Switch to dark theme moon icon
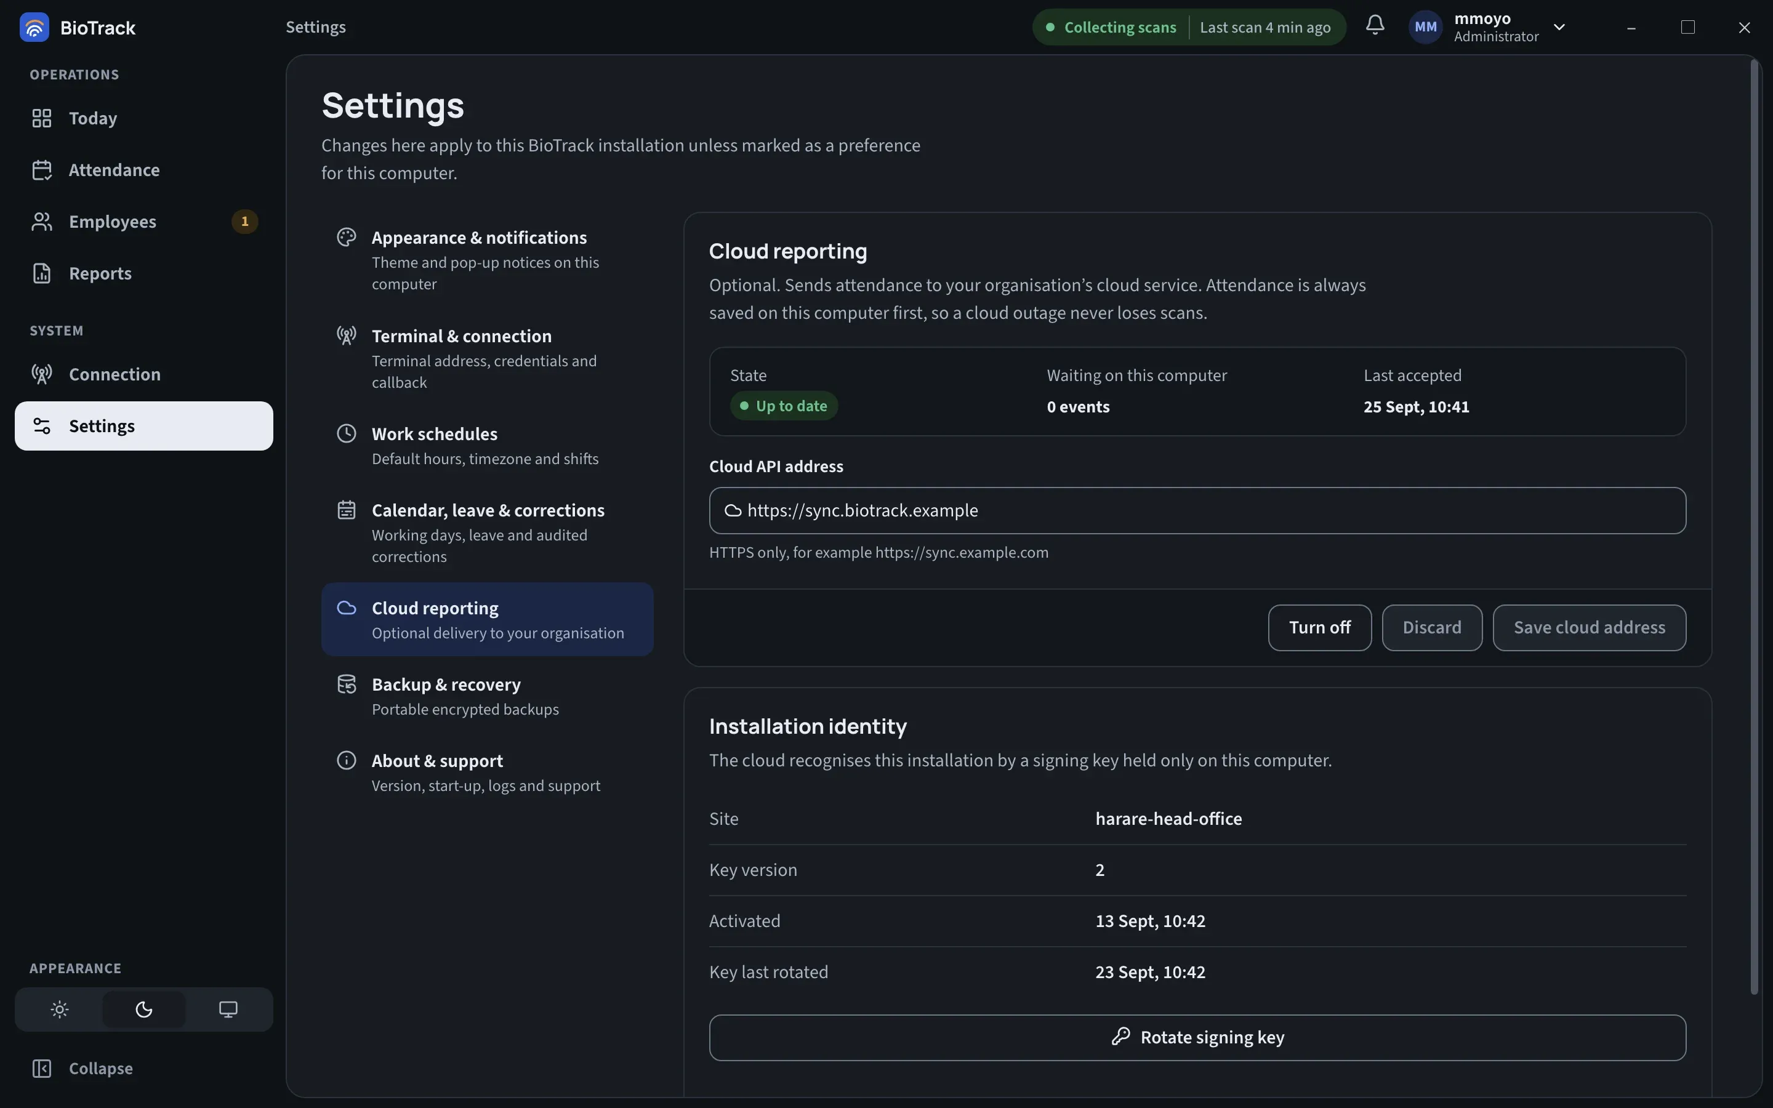 (143, 1010)
